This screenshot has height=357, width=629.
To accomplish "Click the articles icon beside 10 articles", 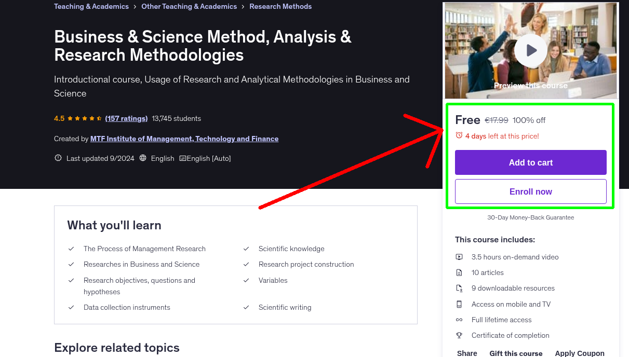I will [459, 272].
